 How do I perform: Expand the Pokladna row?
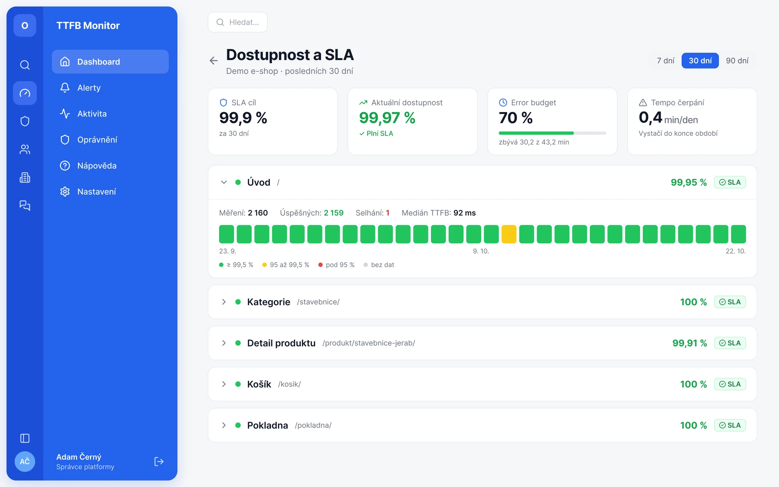224,425
